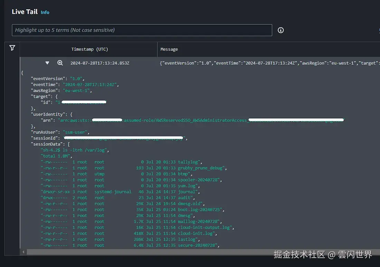Select the Message column header
This screenshot has height=267, width=380.
(169, 49)
